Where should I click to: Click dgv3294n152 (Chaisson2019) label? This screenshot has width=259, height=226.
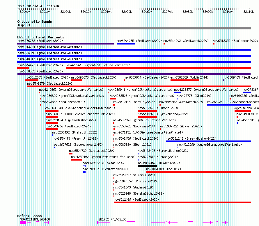click(x=136, y=181)
